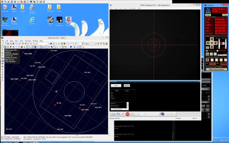
Task: Click the South slew button in EQMOD
Action: coord(212,47)
